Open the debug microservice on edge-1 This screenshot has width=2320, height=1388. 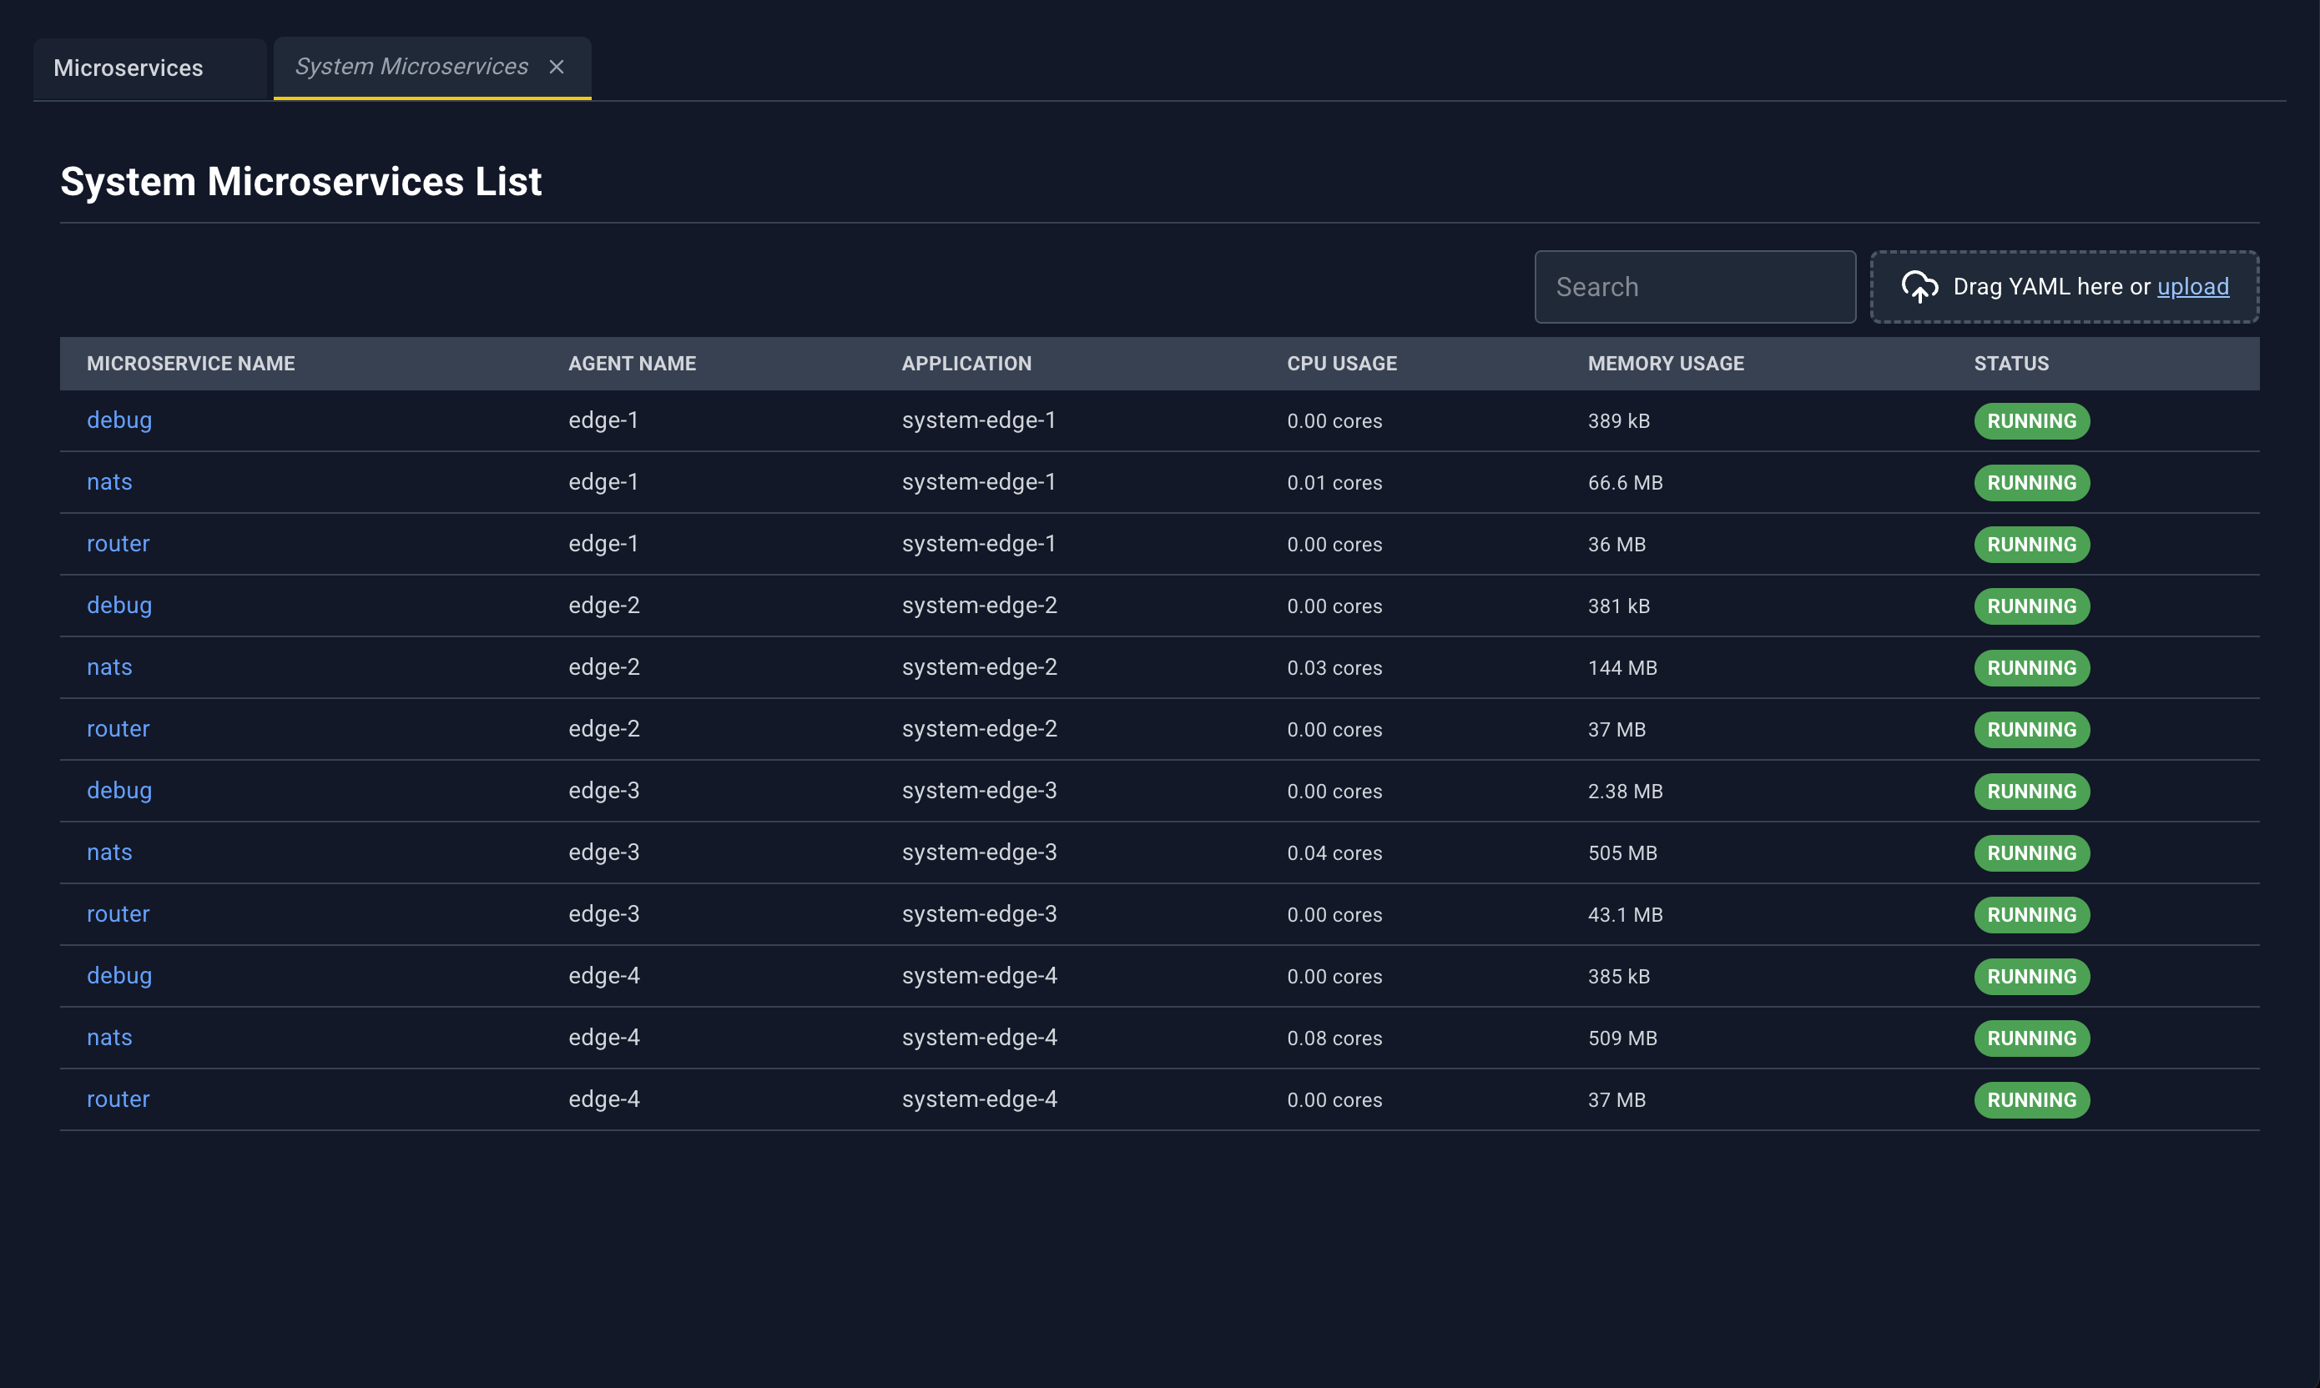119,421
